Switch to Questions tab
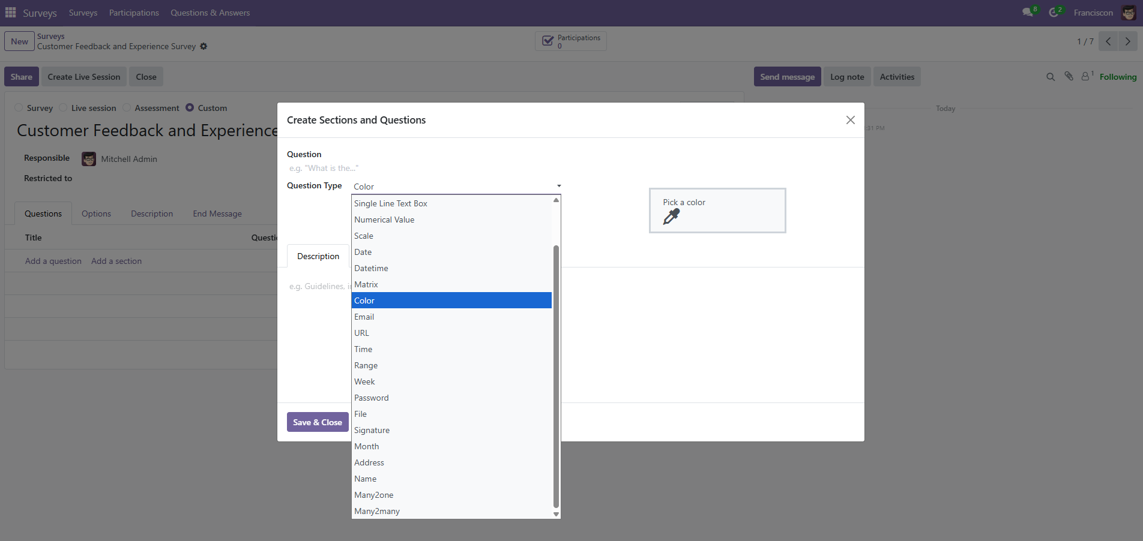 [43, 214]
